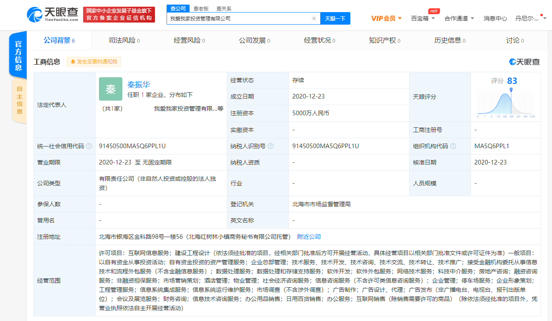The image size is (552, 321).
Task: Click the bell 发生变更时通知我 alert
Action: coord(94,62)
